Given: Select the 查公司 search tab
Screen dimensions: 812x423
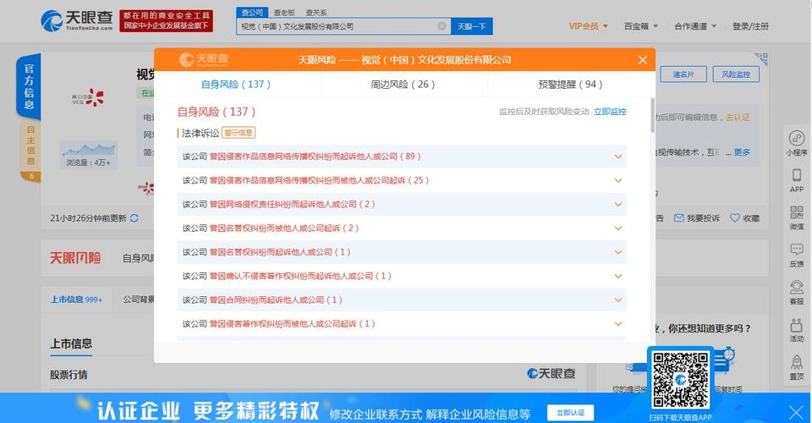Looking at the screenshot, I should coord(252,12).
